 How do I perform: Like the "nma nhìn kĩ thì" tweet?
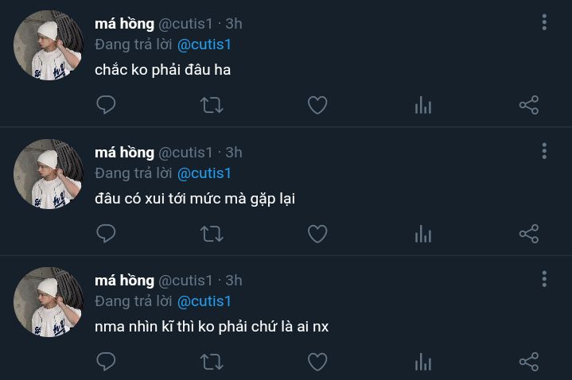[317, 362]
